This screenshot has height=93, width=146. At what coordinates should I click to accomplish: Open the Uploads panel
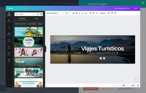(x=9, y=41)
